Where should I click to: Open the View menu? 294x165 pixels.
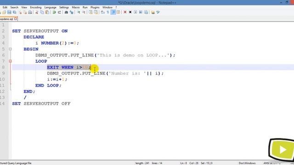click(x=24, y=7)
